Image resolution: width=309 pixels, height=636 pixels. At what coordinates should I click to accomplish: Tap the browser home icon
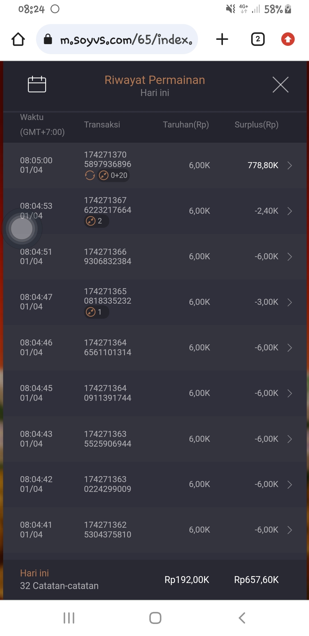(x=18, y=39)
